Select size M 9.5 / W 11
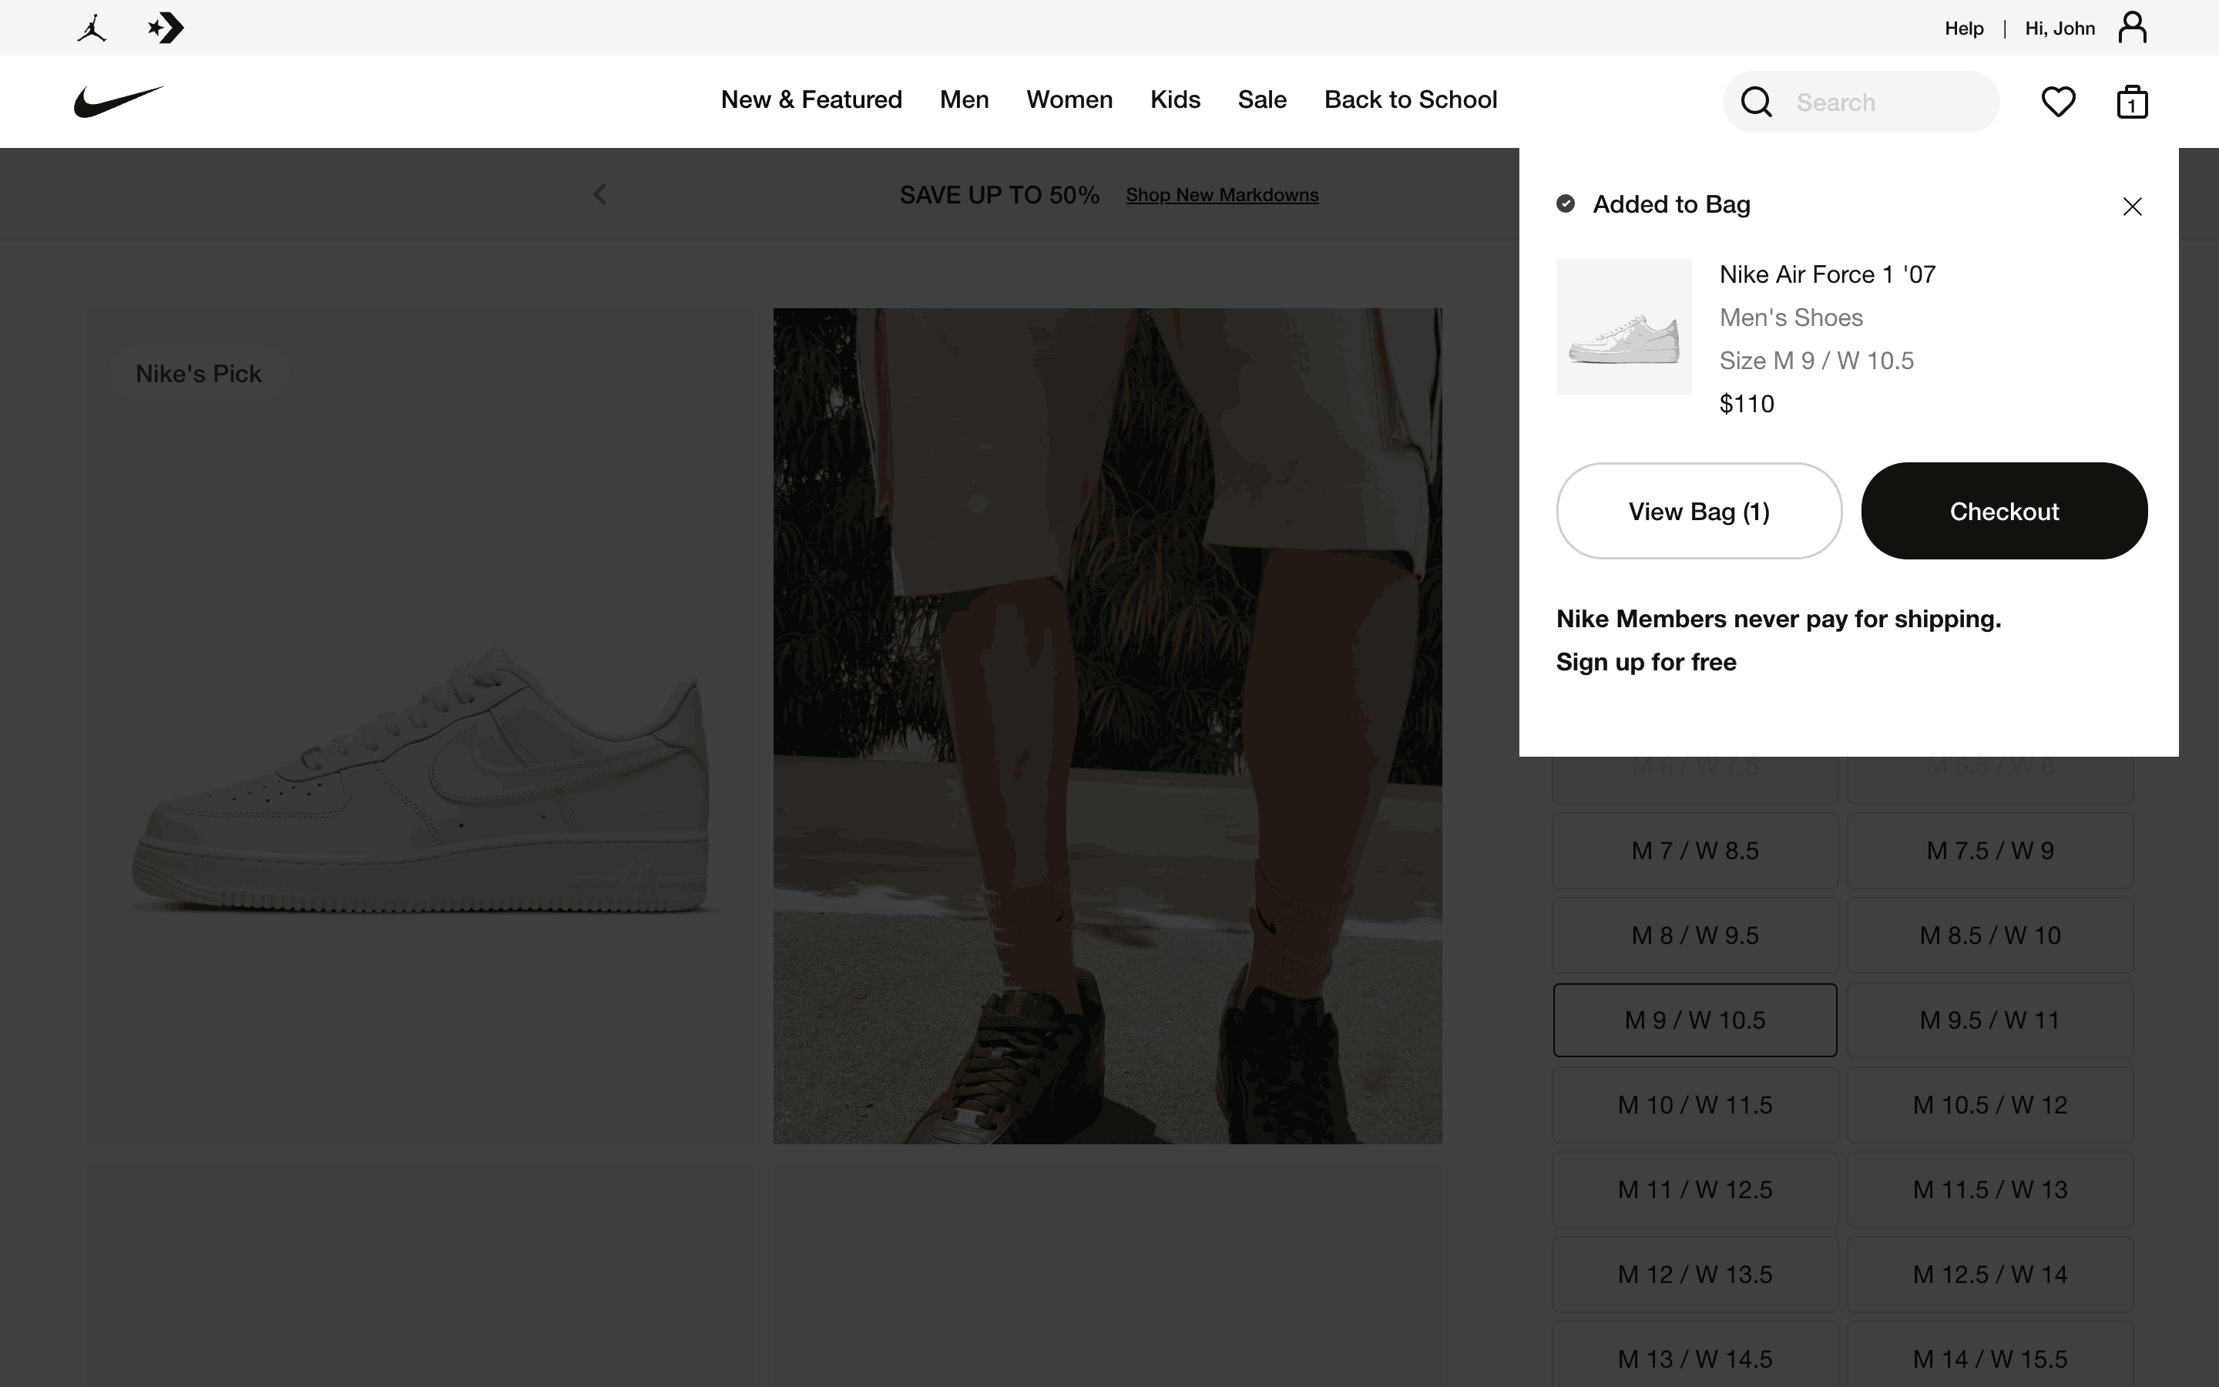This screenshot has height=1387, width=2219. click(1989, 1020)
